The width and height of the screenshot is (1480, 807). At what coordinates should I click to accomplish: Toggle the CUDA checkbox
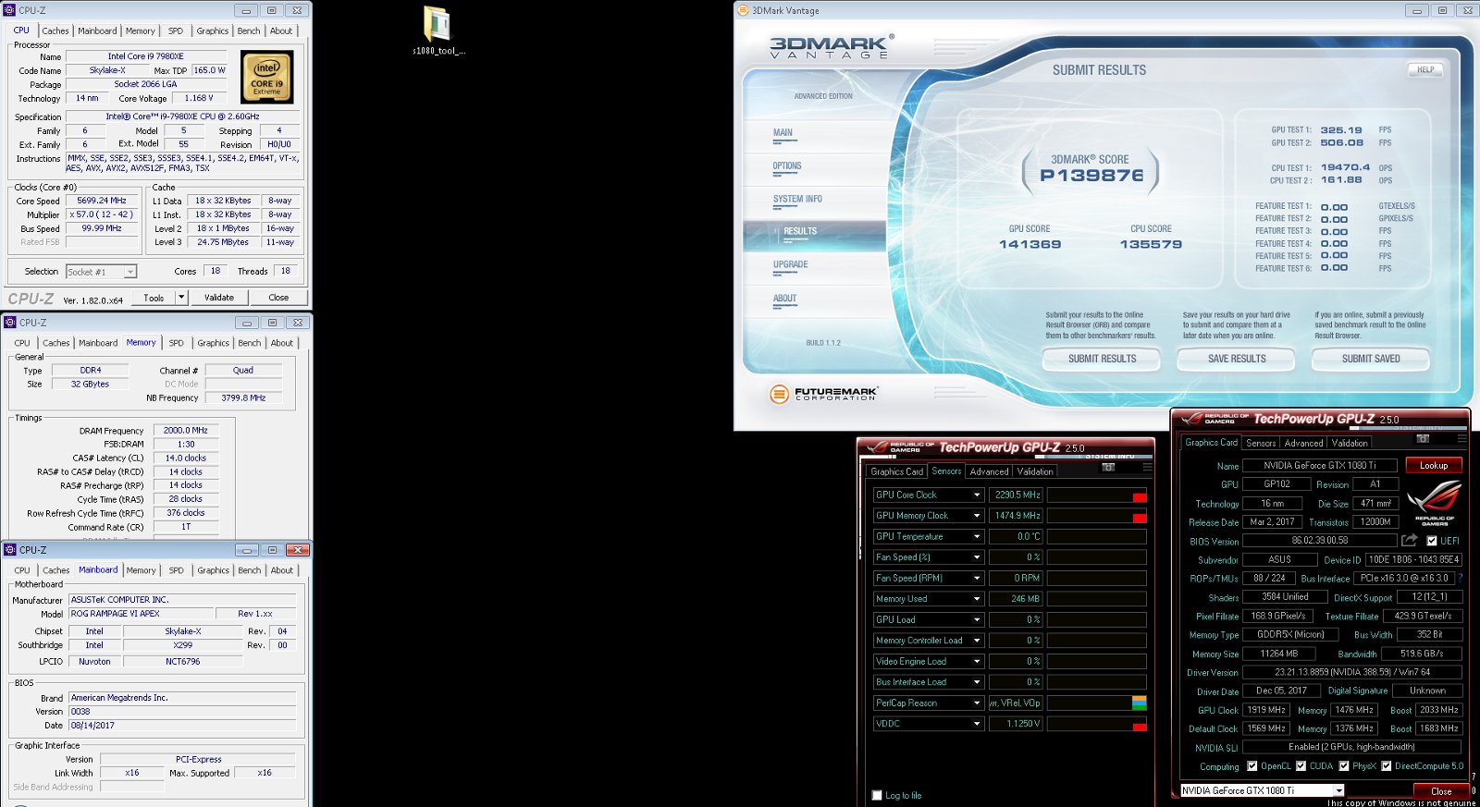click(x=1301, y=765)
